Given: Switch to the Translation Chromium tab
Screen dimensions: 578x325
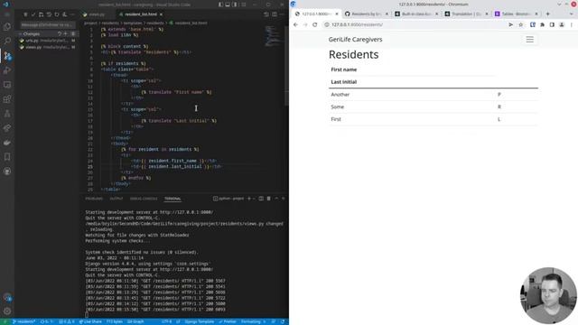Looking at the screenshot, I should 466,14.
